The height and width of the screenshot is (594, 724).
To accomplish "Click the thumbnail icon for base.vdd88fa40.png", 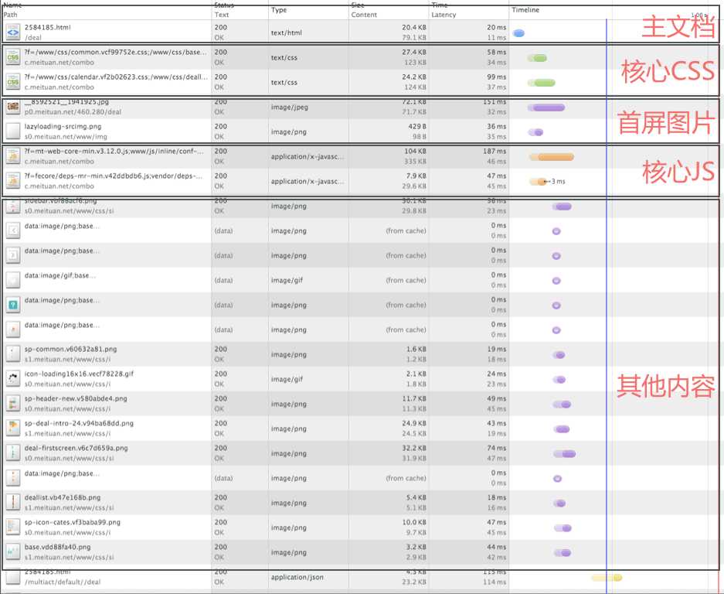I will [12, 551].
